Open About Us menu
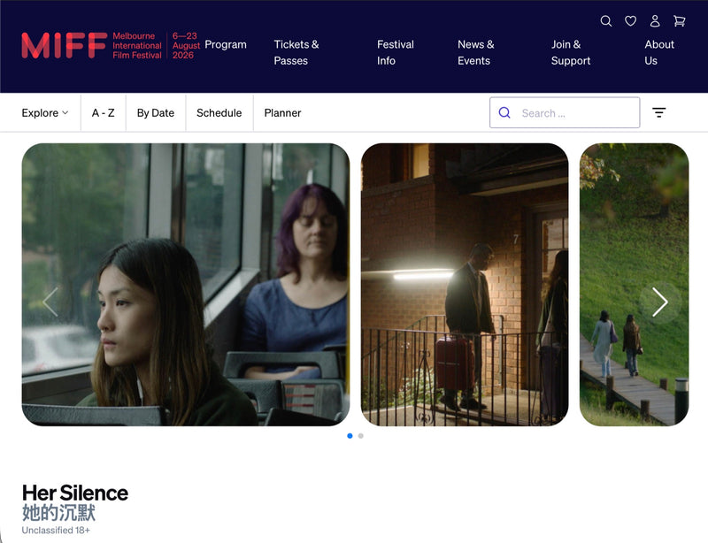The image size is (708, 543). pos(658,52)
